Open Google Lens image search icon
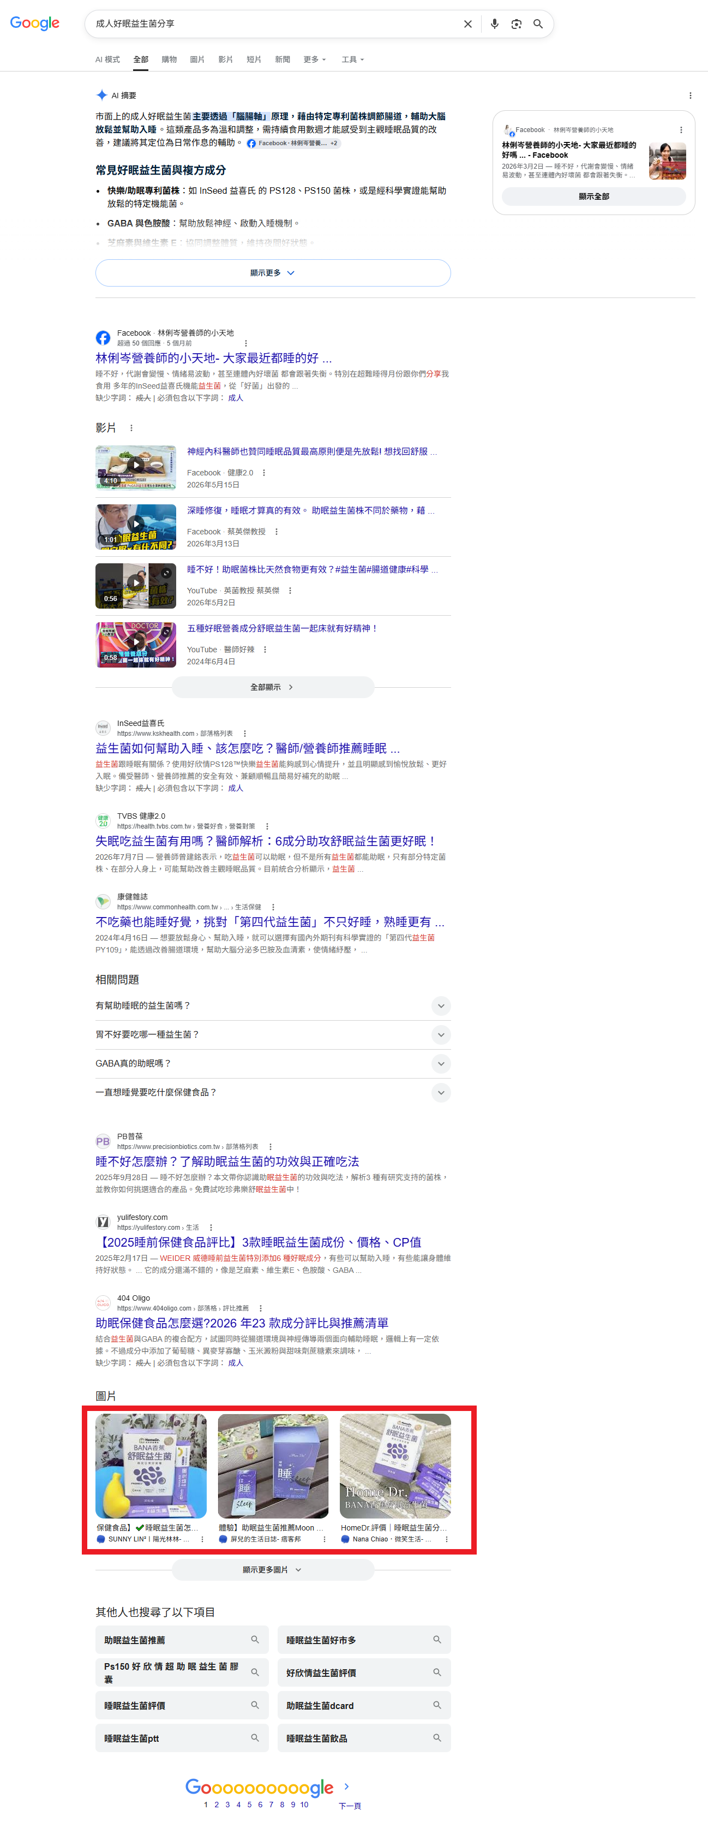 point(517,24)
